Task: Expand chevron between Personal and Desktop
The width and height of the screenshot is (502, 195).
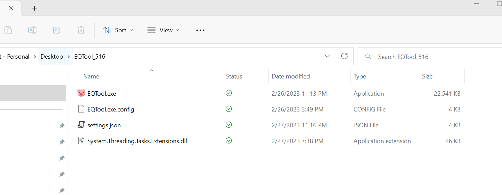Action: point(35,57)
